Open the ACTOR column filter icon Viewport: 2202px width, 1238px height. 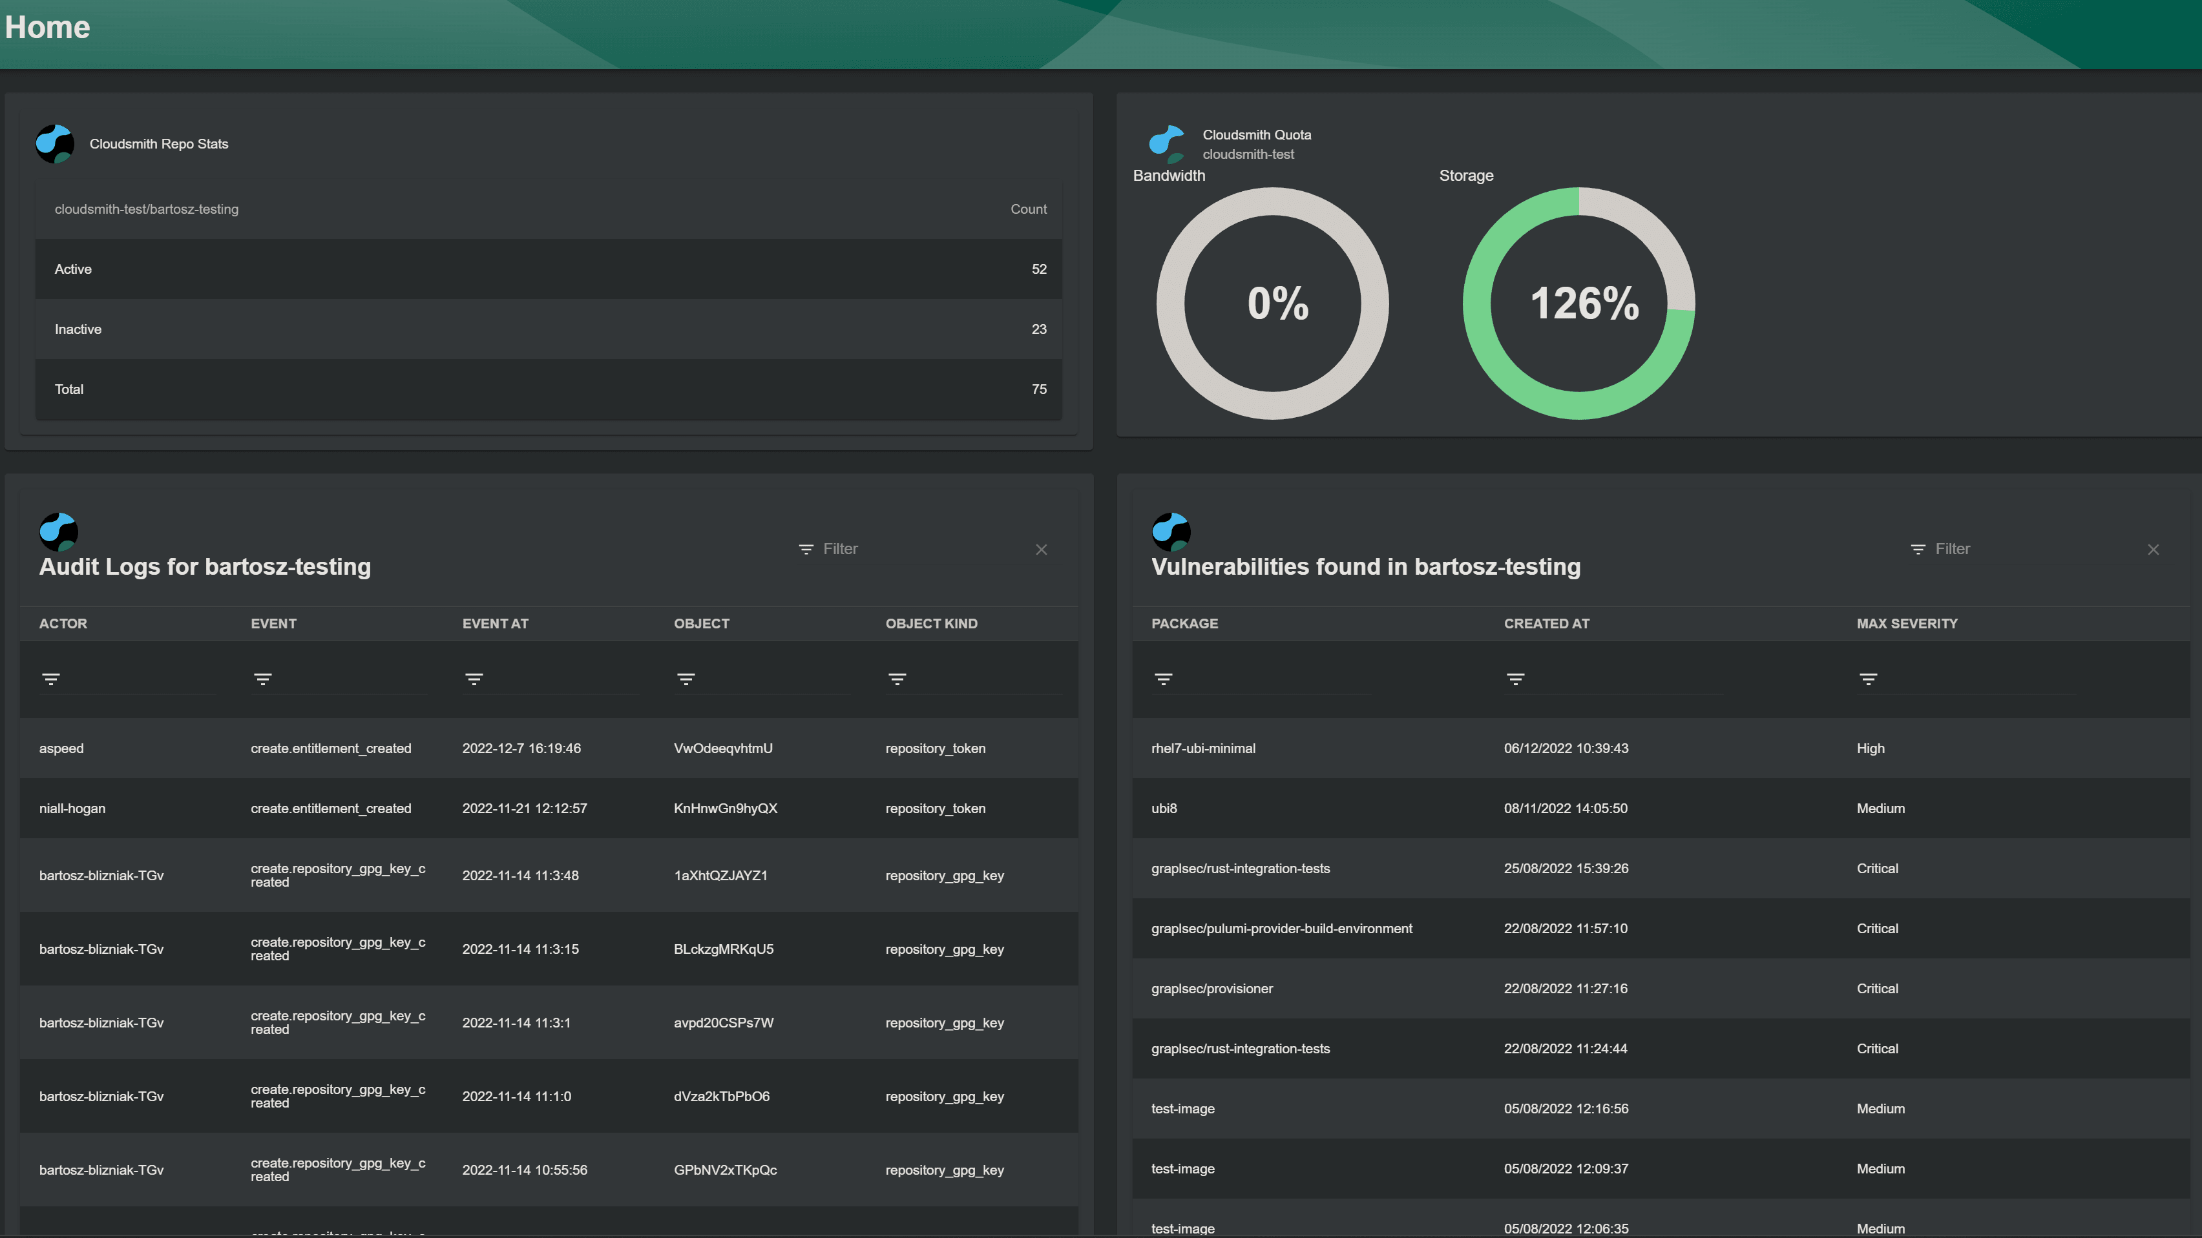[x=51, y=679]
